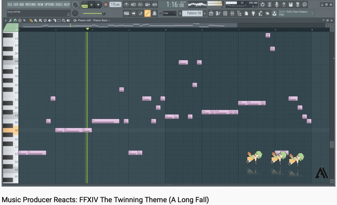The image size is (337, 205).
Task: Click the download content library icon
Action: (x=274, y=13)
